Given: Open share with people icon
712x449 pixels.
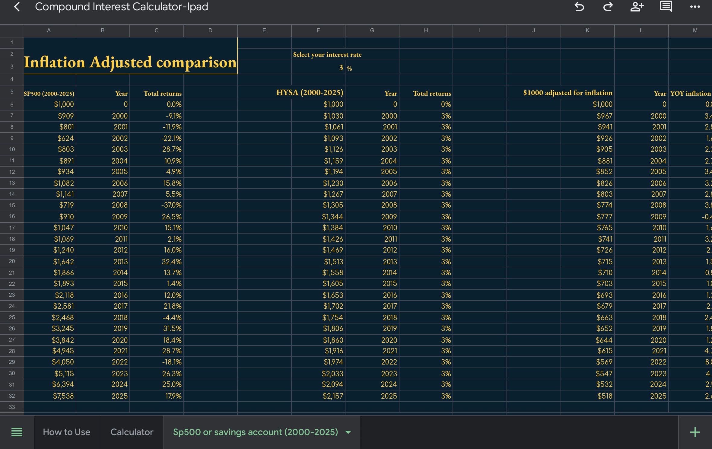Looking at the screenshot, I should click(637, 6).
